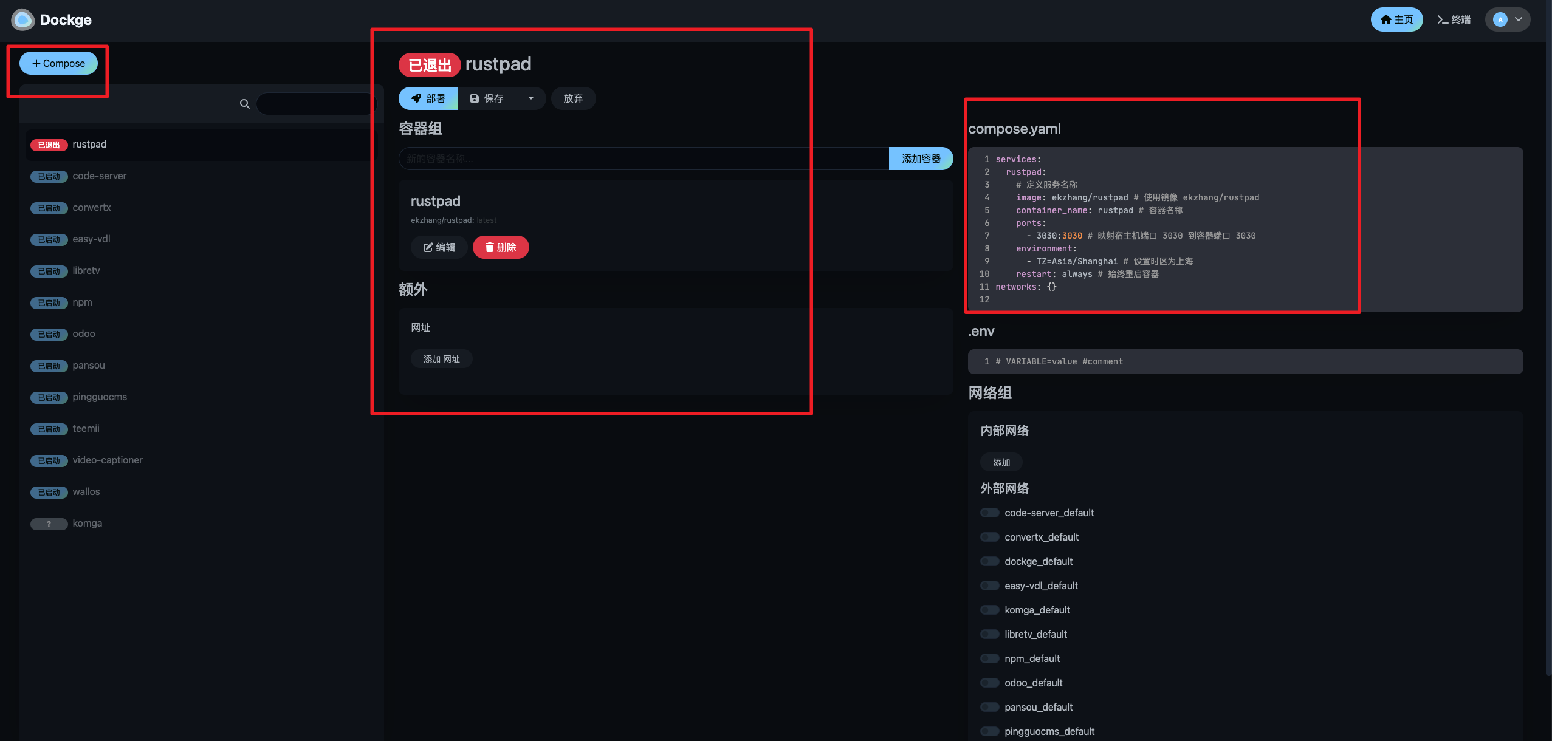
Task: Open the komga stack entry
Action: pos(87,524)
